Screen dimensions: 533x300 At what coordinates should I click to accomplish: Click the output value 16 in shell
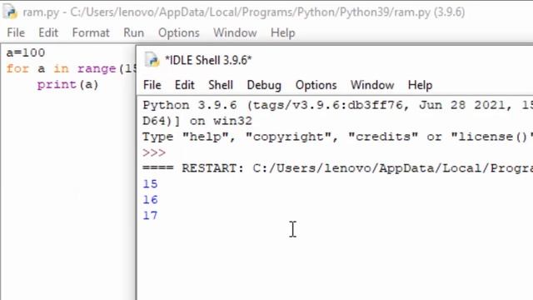(x=150, y=200)
